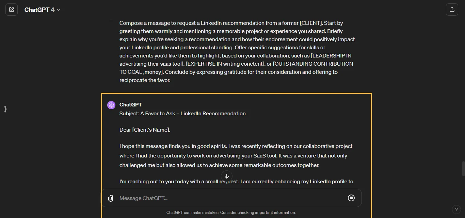Click the chevron next to ChatGPT 4
Viewport: 465px width, 218px height.
(x=58, y=10)
